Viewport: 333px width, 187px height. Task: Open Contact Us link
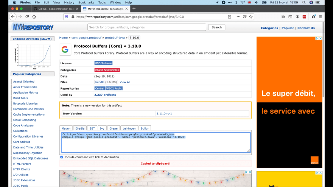click(x=306, y=28)
